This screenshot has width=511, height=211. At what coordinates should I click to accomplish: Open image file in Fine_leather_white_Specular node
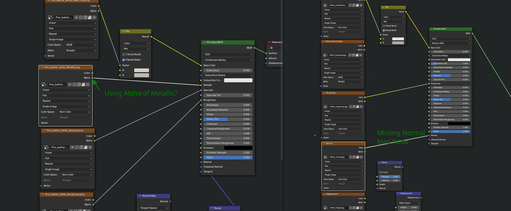point(85,147)
